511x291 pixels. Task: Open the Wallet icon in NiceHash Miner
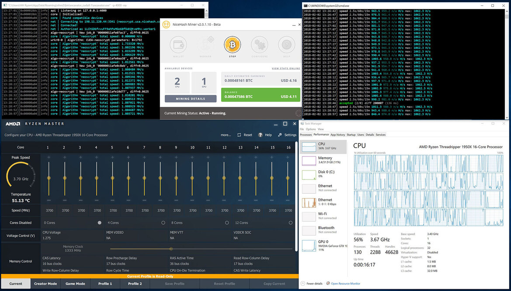(178, 45)
